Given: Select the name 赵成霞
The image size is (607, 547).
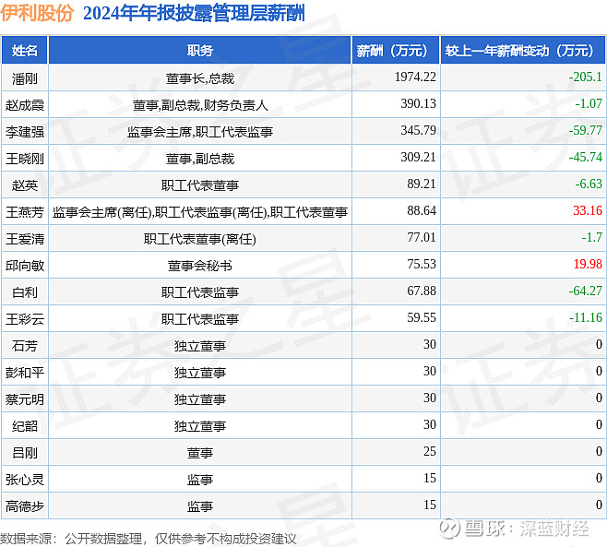Looking at the screenshot, I should coord(24,105).
